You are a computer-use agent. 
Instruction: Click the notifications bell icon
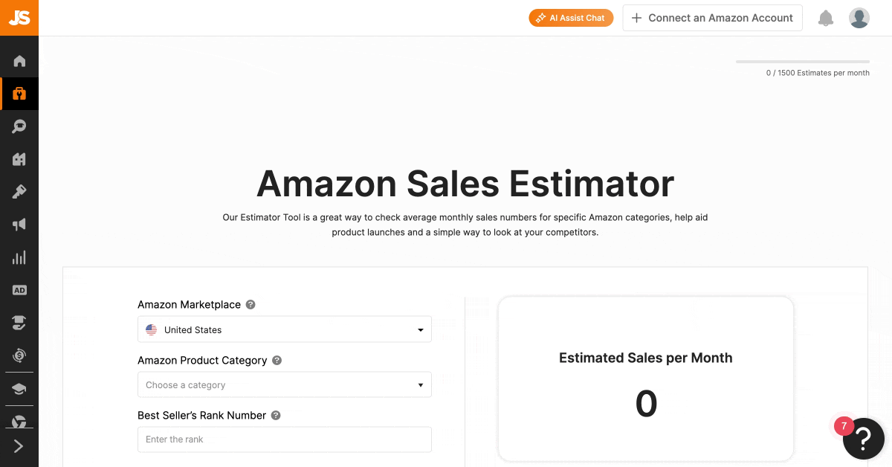pyautogui.click(x=826, y=18)
